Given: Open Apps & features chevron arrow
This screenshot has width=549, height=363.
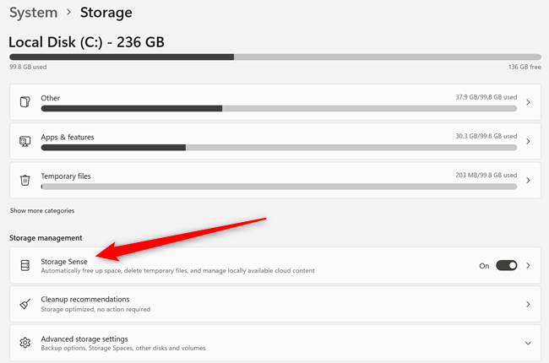Looking at the screenshot, I should pos(528,141).
